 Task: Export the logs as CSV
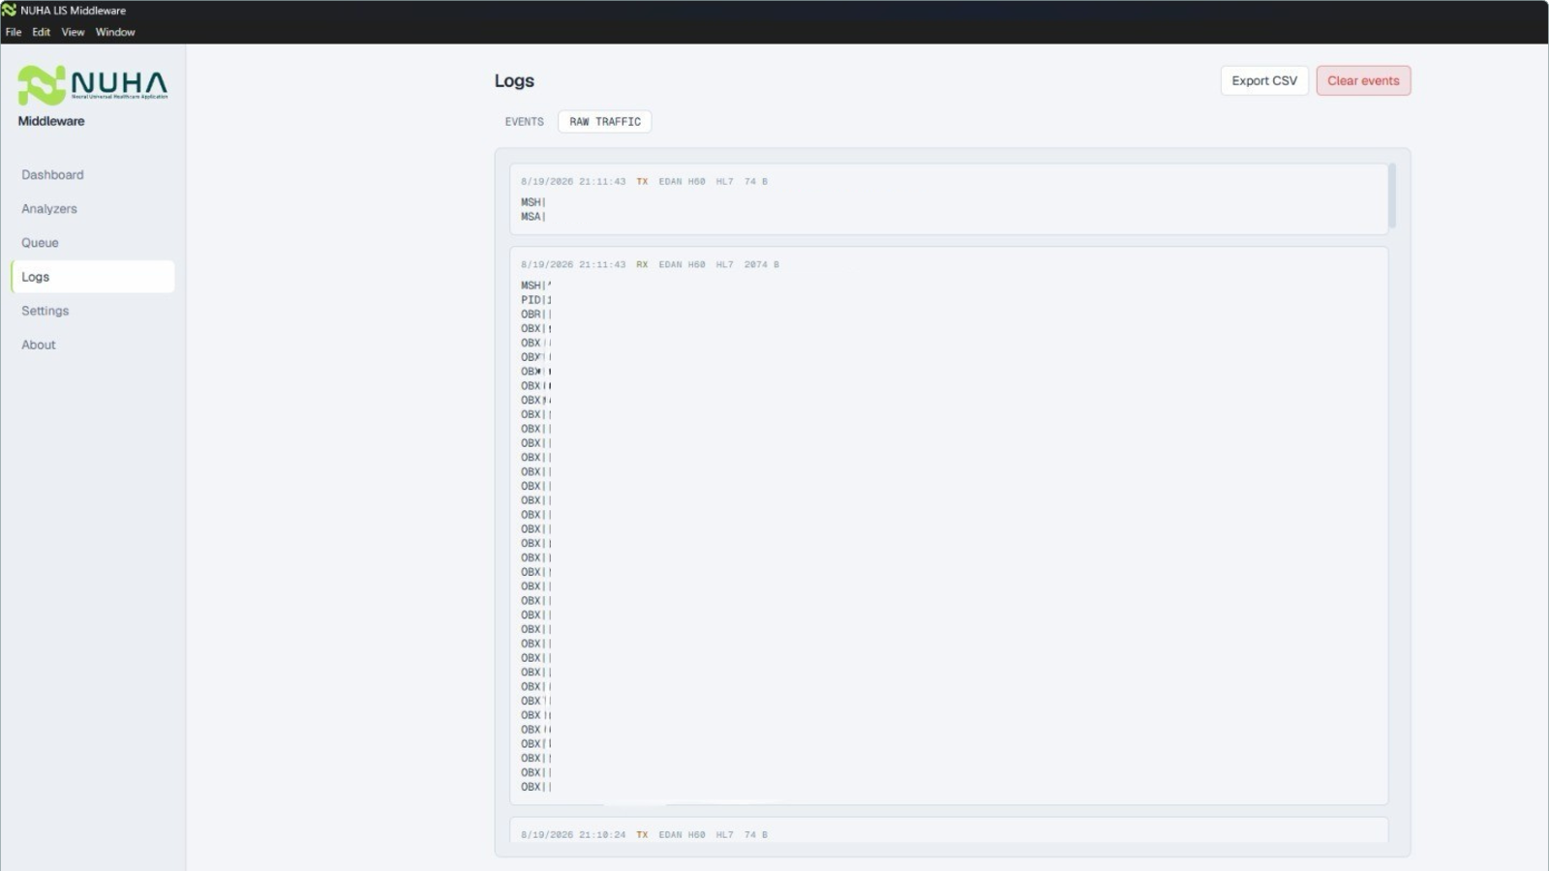point(1264,80)
